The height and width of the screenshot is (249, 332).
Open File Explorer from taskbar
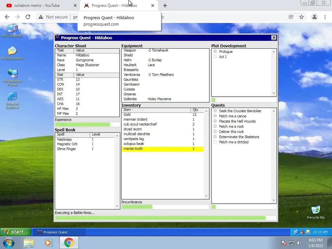(29, 243)
